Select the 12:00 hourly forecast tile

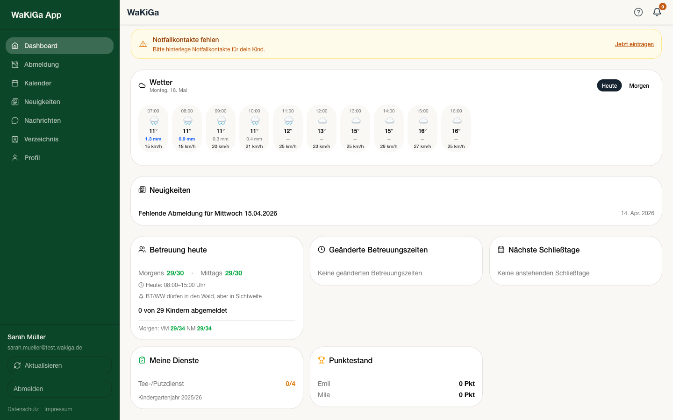click(322, 129)
